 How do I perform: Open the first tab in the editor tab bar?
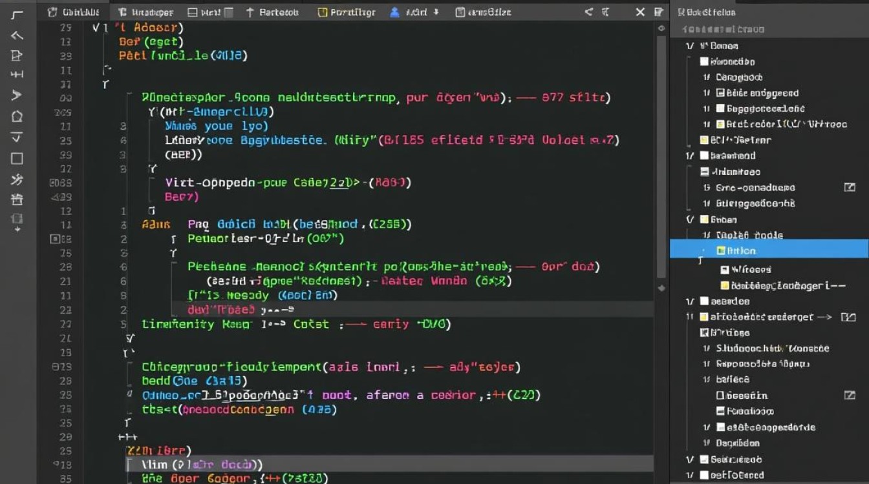pos(73,12)
